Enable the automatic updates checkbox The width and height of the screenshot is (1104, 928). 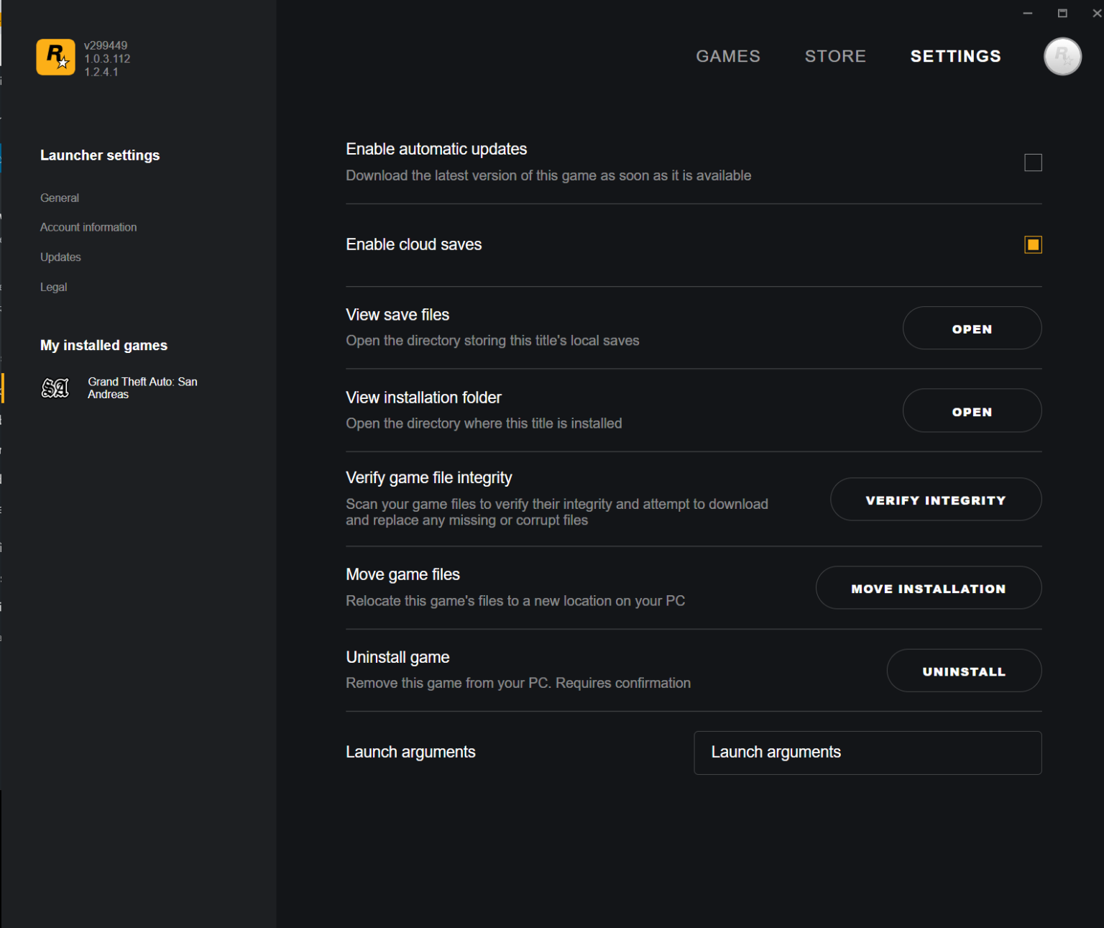pyautogui.click(x=1032, y=163)
